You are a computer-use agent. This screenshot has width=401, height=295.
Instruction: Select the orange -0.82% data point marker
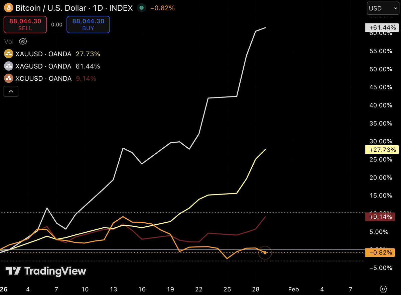[x=265, y=253]
